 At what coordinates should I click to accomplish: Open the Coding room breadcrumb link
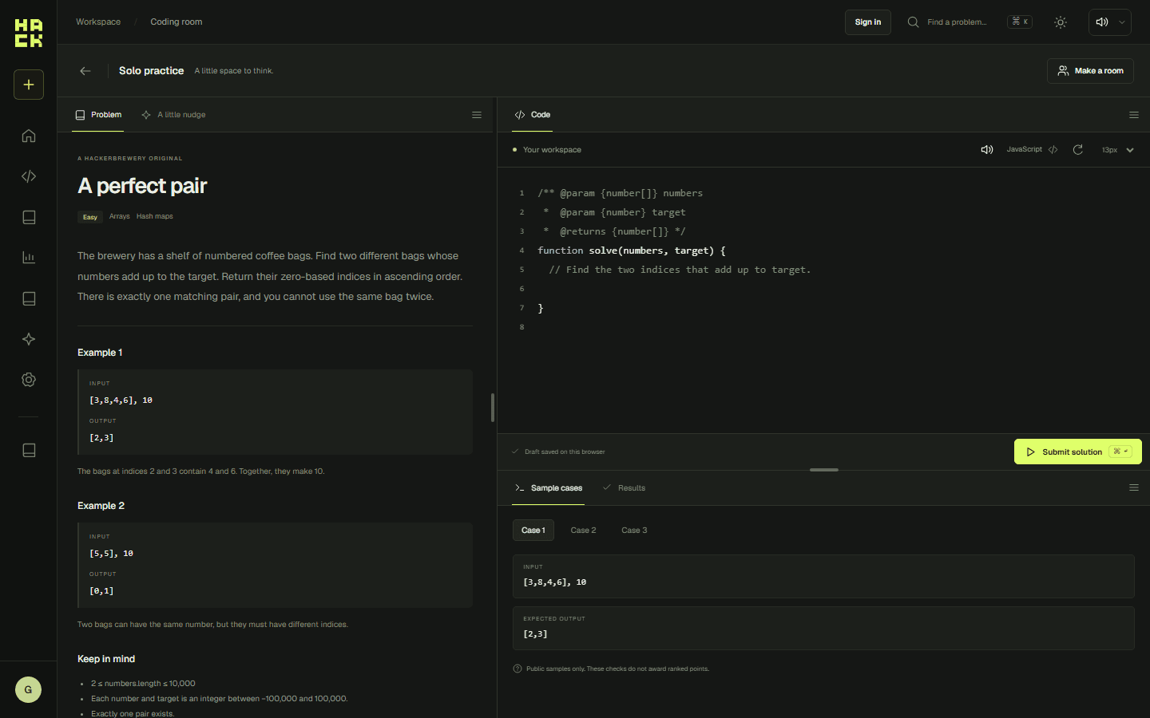coord(176,22)
